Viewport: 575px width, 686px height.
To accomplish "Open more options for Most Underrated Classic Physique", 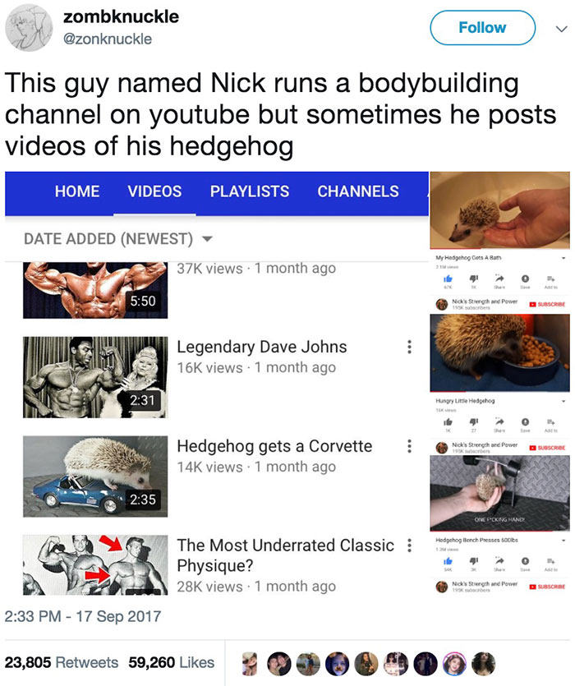I will [x=409, y=546].
